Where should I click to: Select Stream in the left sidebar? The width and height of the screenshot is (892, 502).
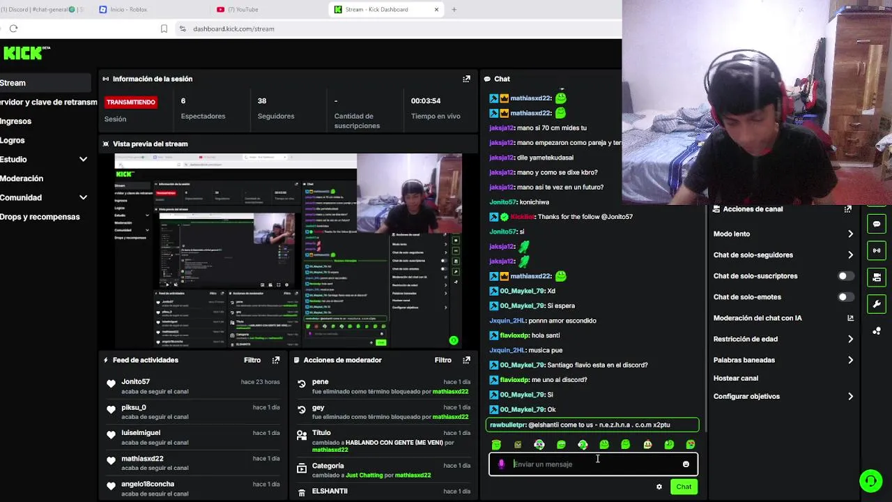[45, 83]
